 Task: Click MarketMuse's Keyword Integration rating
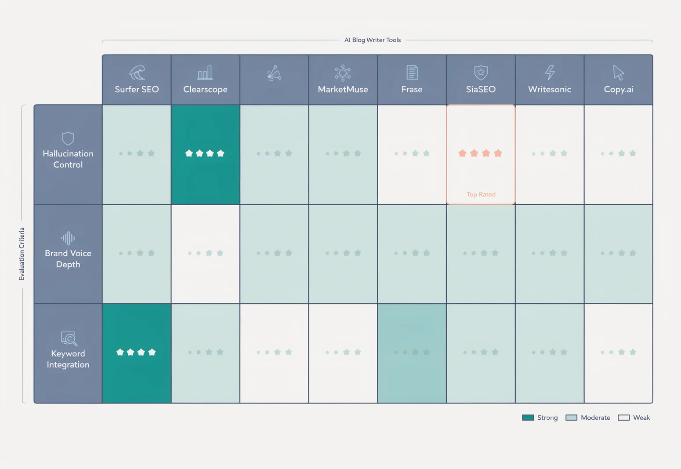[x=343, y=352]
